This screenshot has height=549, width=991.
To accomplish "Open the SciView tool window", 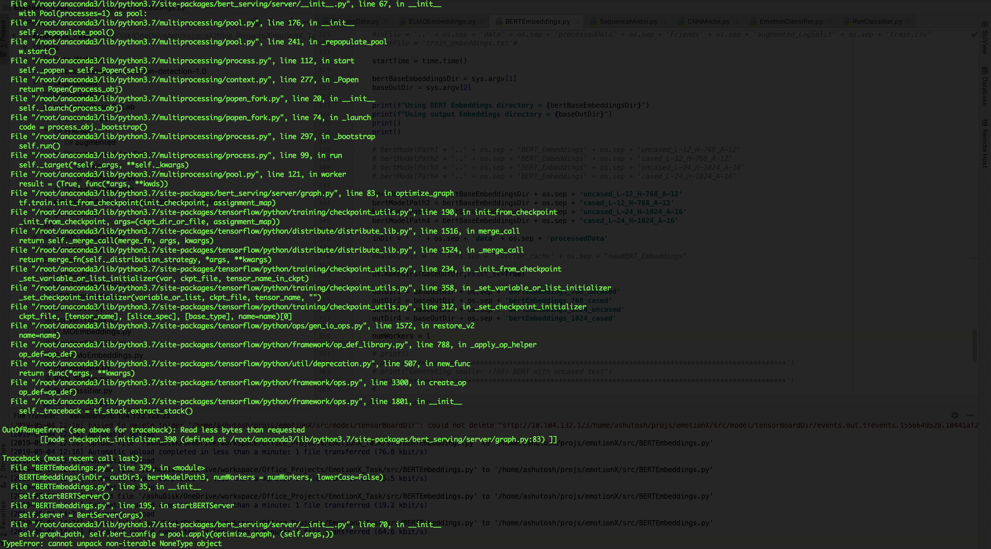I will [x=984, y=38].
